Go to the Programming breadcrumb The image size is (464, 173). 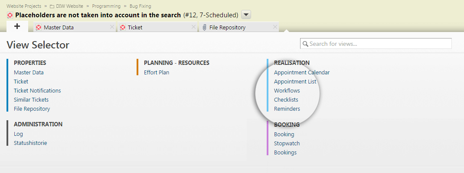click(106, 6)
